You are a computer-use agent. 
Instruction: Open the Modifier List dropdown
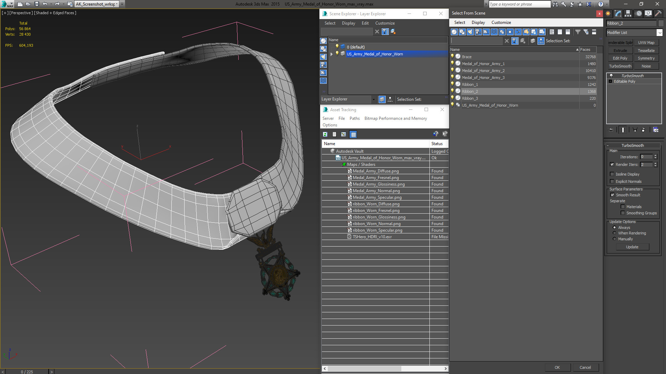click(x=659, y=33)
